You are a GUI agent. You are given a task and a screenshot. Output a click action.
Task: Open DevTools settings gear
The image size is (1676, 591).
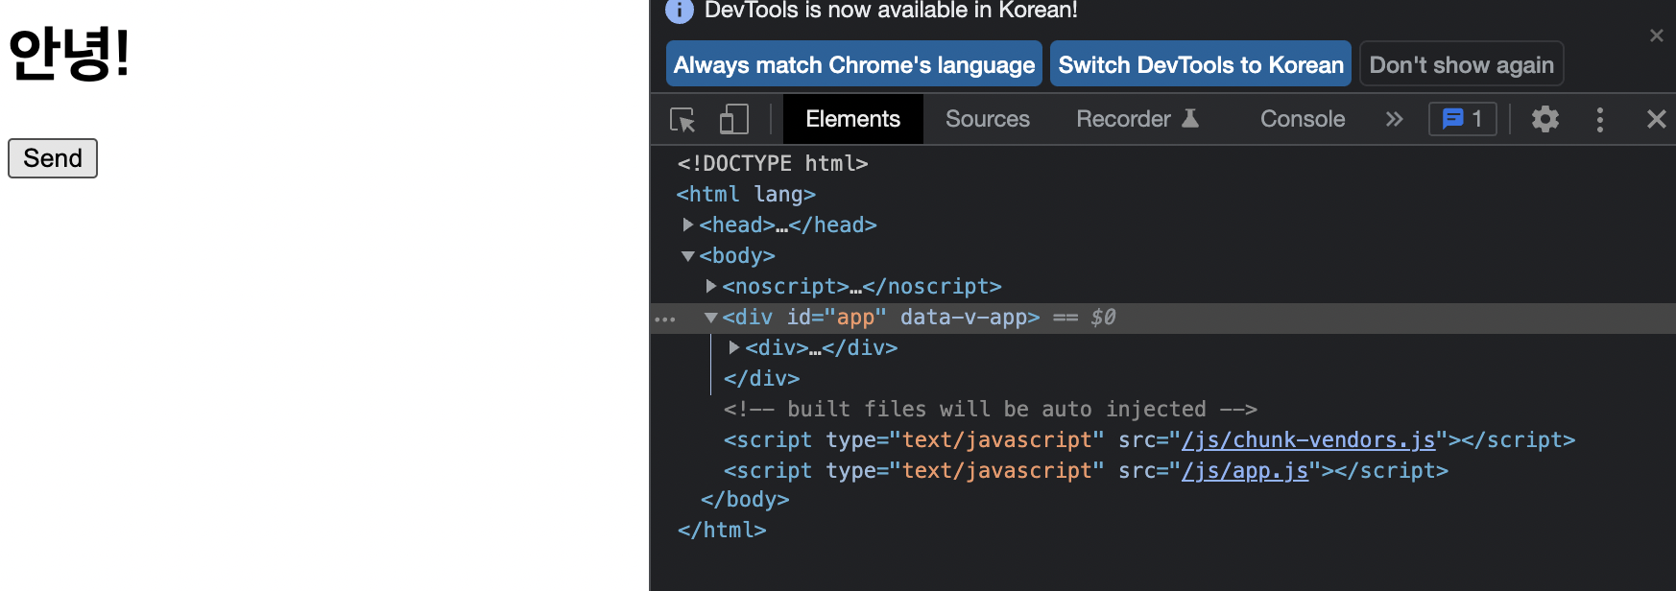point(1544,119)
